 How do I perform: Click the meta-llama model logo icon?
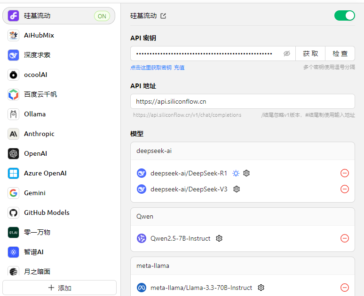142,288
